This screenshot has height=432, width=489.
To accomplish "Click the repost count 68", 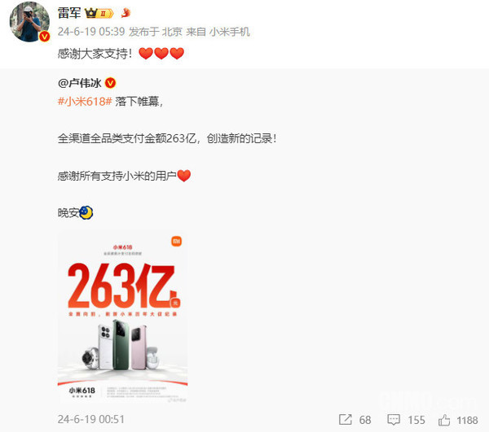I will (365, 420).
